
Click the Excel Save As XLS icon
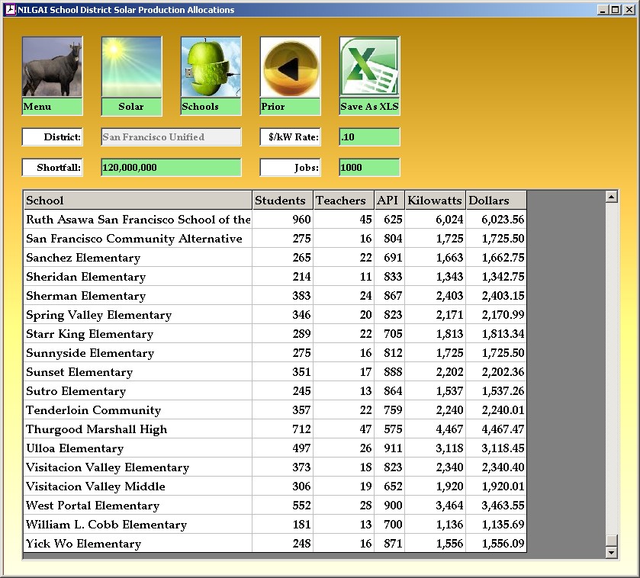point(369,67)
